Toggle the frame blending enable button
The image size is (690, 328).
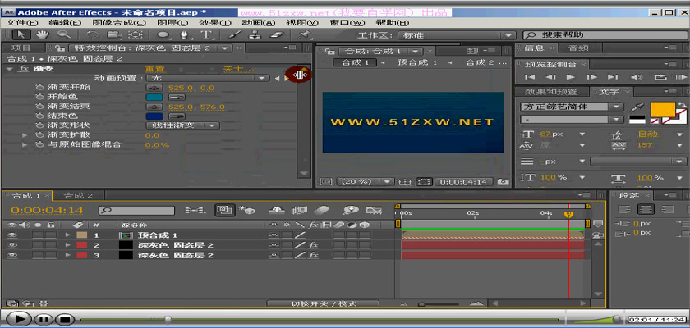(x=299, y=210)
